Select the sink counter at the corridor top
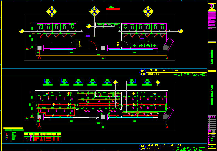217x151 pixels. (108, 26)
